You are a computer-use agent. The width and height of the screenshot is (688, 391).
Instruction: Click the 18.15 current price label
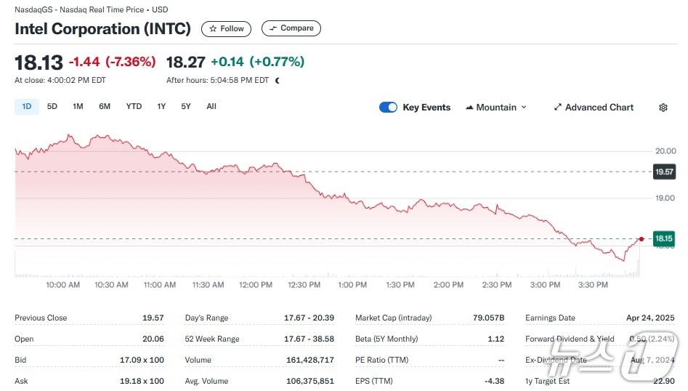pos(663,238)
